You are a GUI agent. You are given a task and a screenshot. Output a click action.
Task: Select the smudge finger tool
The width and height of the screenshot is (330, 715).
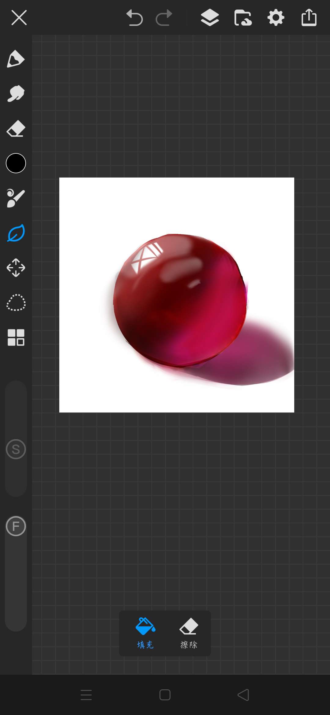[16, 94]
